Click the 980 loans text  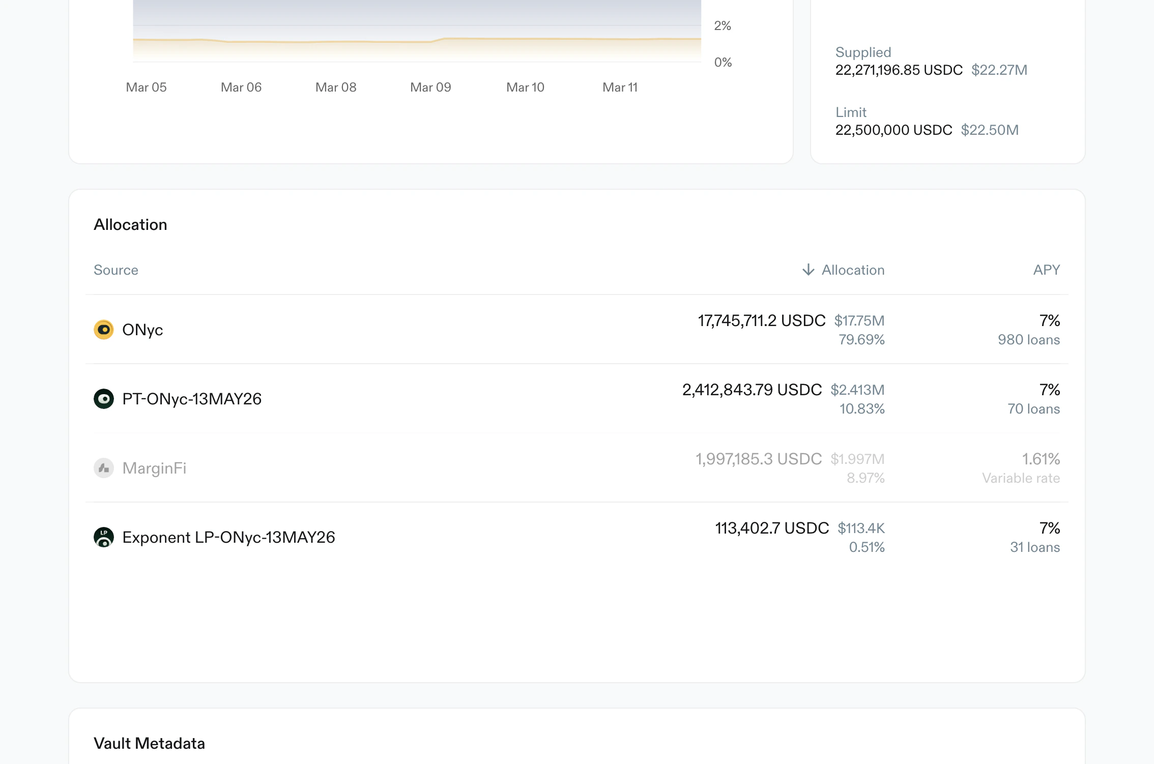(x=1028, y=340)
